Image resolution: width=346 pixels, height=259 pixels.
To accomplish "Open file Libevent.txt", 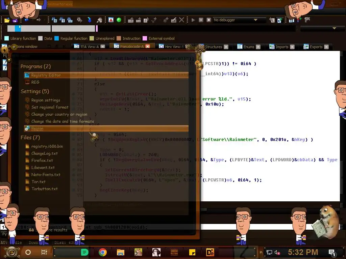I will [43, 167].
